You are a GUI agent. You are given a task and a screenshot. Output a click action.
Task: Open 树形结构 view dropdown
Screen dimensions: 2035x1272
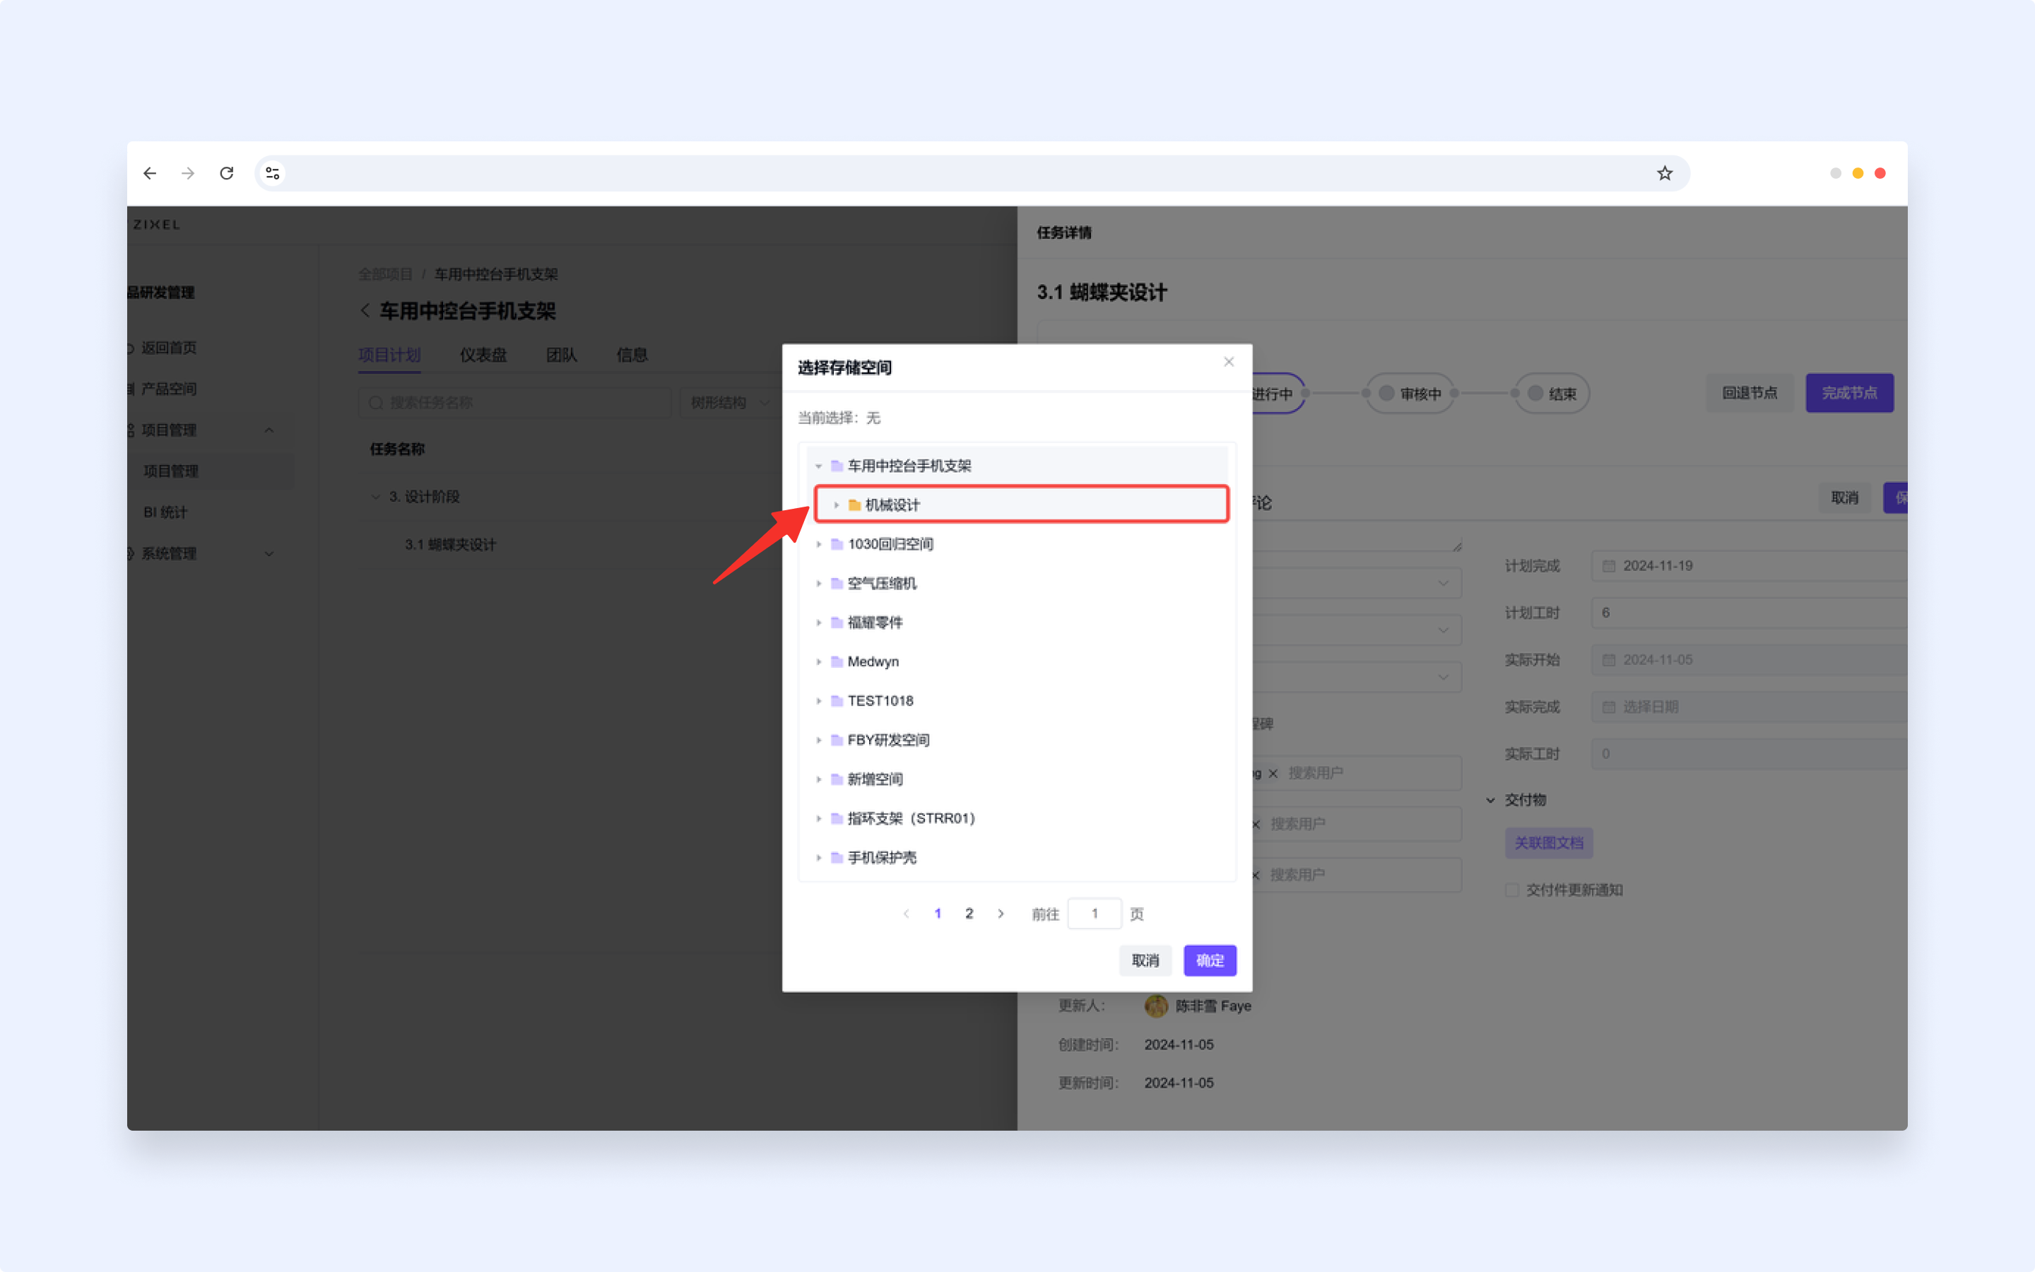pos(730,403)
